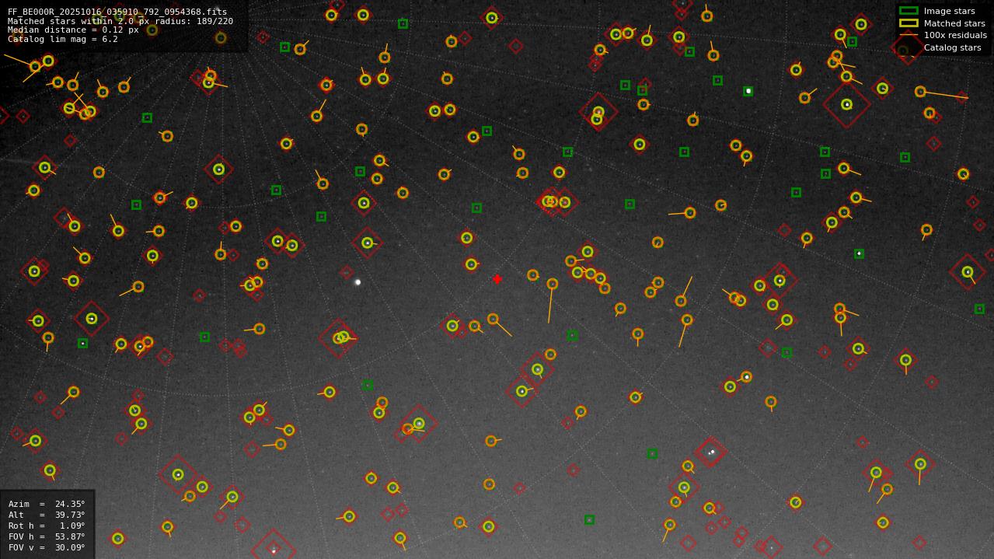
Task: Select the FITS file name text
Action: (117, 12)
